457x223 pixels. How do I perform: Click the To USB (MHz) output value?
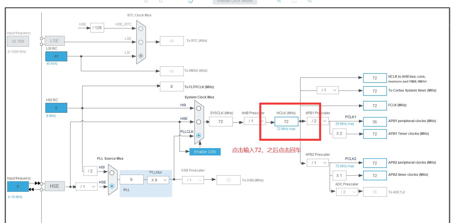228,180
